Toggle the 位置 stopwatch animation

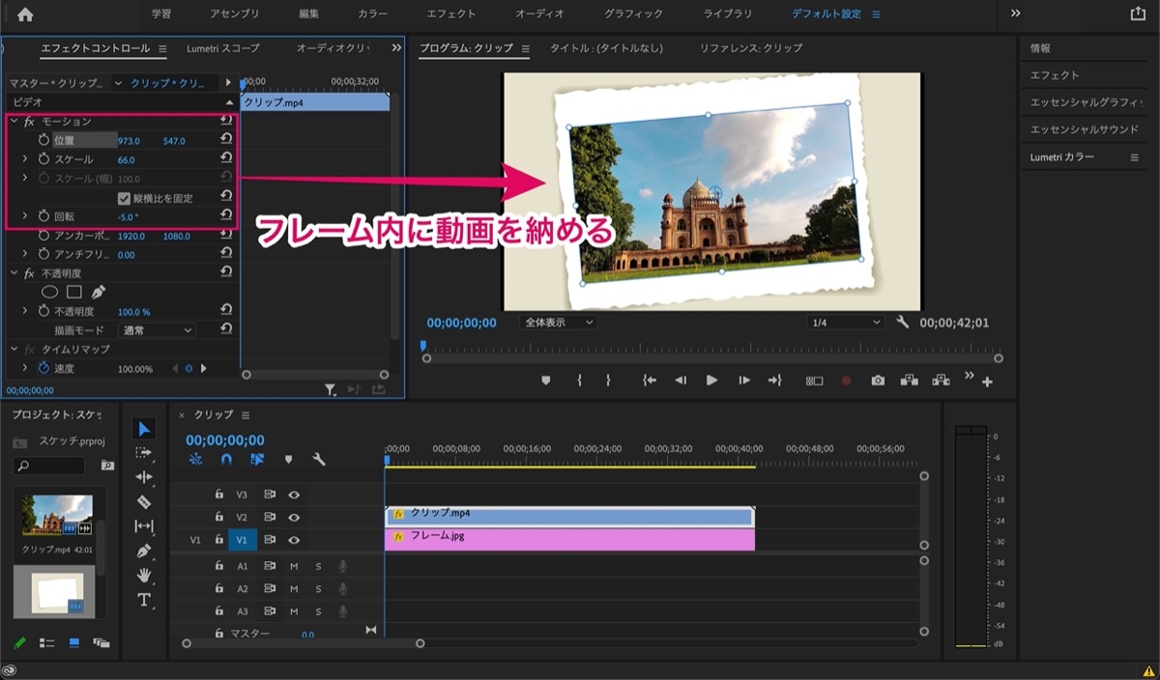point(43,141)
